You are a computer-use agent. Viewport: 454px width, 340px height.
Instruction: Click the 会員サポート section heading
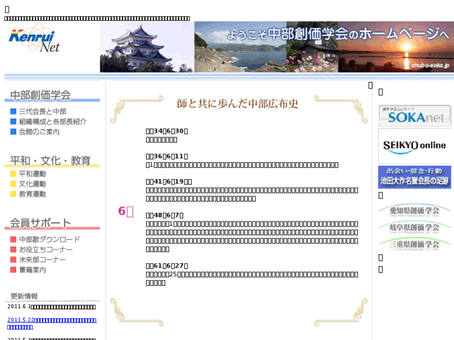tap(40, 223)
